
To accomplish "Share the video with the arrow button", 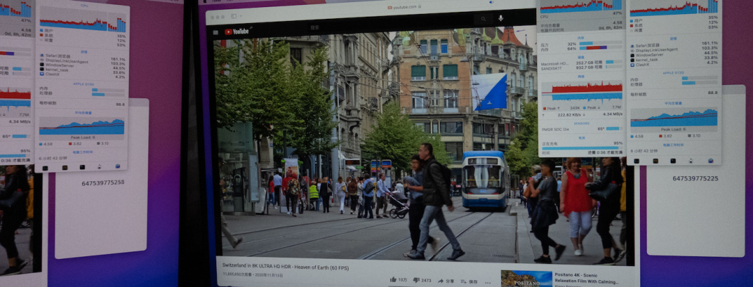I will [446, 281].
